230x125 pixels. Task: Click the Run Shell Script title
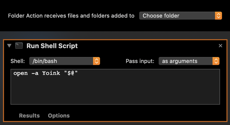coord(52,46)
